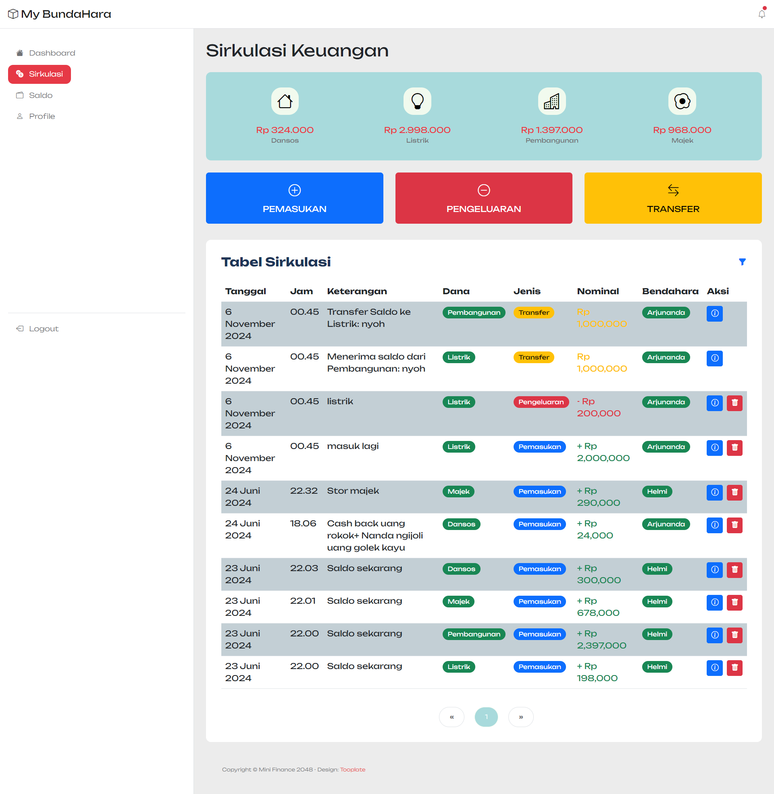Delete the 'listrik' pengeluaran row

click(x=734, y=403)
